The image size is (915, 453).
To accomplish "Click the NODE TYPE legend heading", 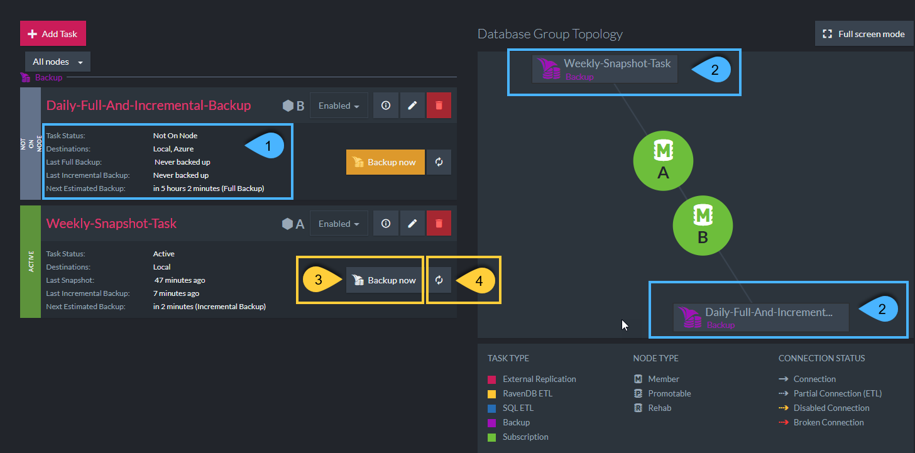I will pyautogui.click(x=656, y=358).
